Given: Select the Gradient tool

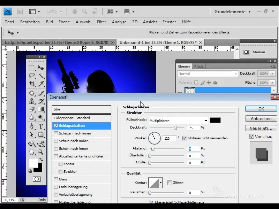Looking at the screenshot, I should coord(41,109).
